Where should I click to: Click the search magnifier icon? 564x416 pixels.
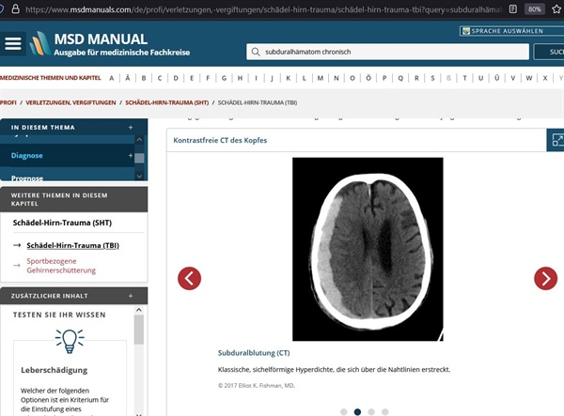pyautogui.click(x=256, y=52)
